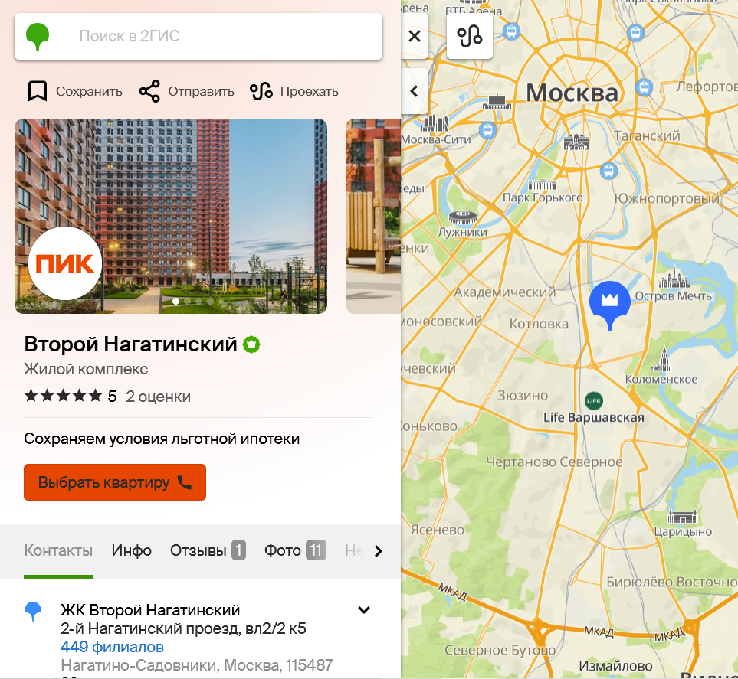Screen dimensions: 738x679
Task: Click the Бирюлёво Восточное district label
Action: pyautogui.click(x=671, y=582)
